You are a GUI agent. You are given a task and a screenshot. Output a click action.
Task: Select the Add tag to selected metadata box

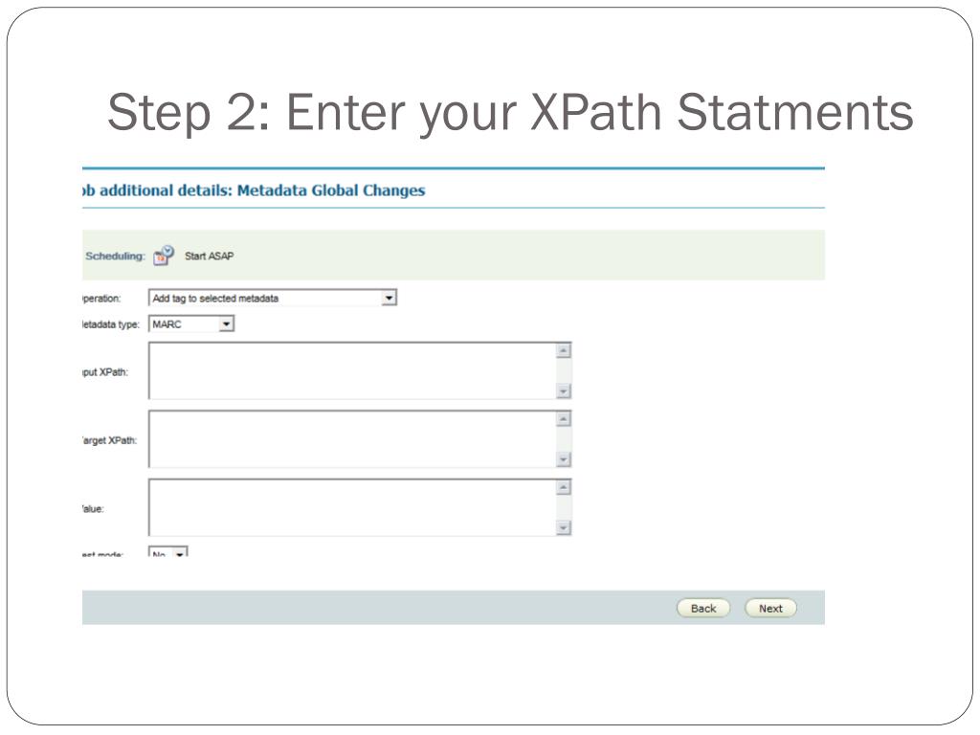[x=273, y=298]
